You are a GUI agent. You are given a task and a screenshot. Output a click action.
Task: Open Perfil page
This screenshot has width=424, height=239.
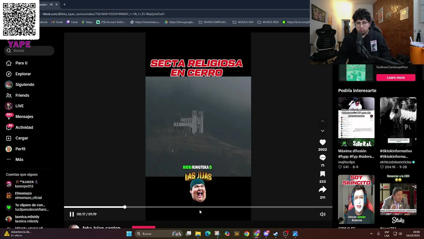20,149
